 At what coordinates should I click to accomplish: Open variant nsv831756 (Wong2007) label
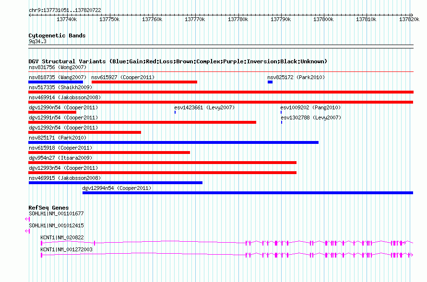58,67
